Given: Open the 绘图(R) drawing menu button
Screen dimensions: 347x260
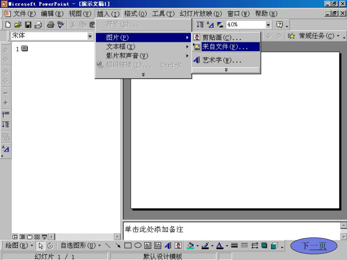Looking at the screenshot, I should tap(19, 245).
